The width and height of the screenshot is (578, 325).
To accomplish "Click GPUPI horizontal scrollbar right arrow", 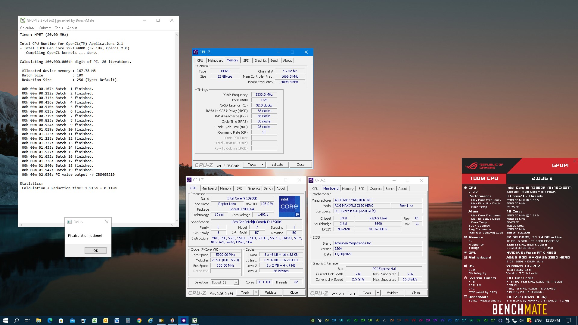I will pos(172,225).
